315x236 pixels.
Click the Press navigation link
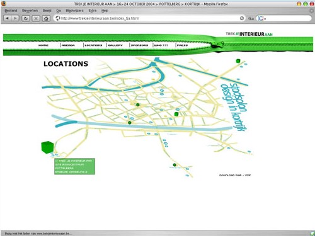click(x=182, y=45)
